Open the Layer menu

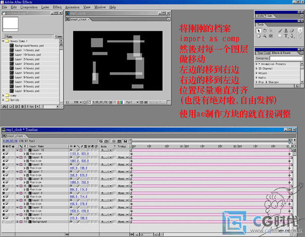click(45, 7)
